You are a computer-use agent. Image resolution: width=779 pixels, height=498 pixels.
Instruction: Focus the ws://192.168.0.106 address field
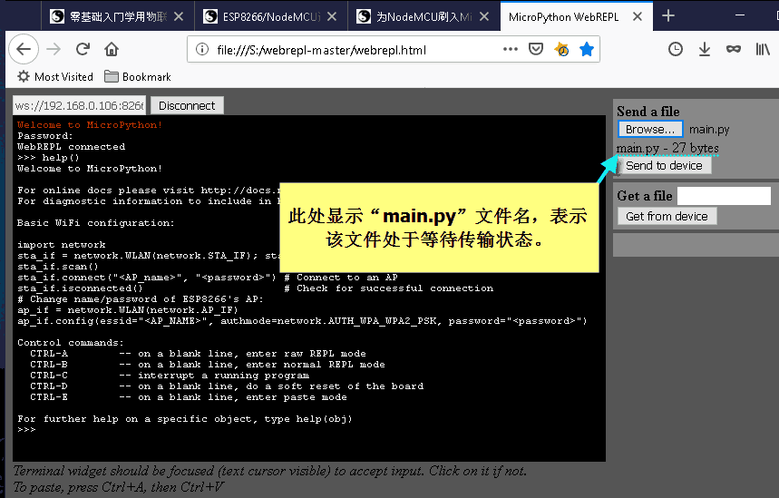[80, 105]
